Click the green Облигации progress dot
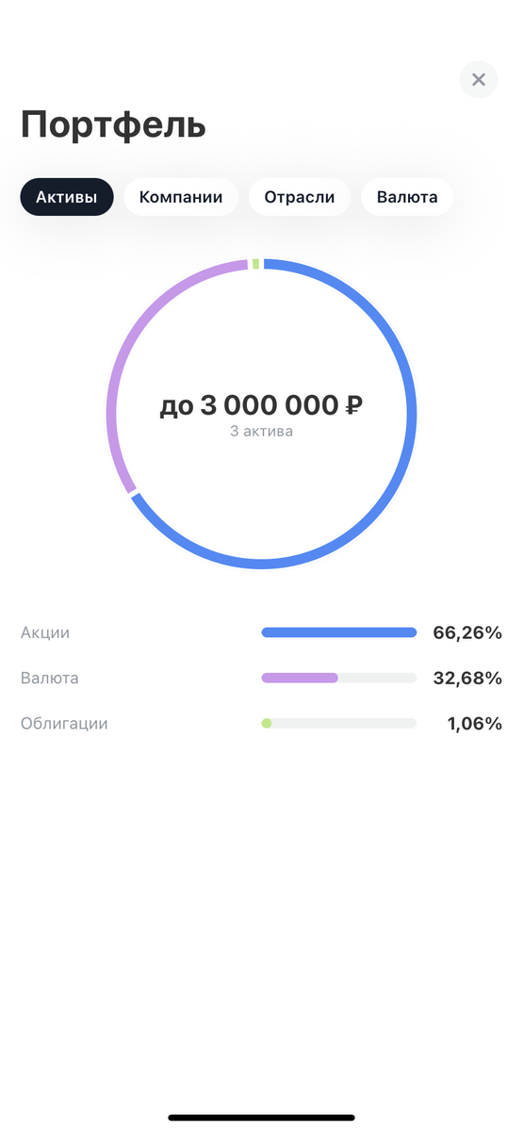The image size is (523, 1131). click(267, 723)
